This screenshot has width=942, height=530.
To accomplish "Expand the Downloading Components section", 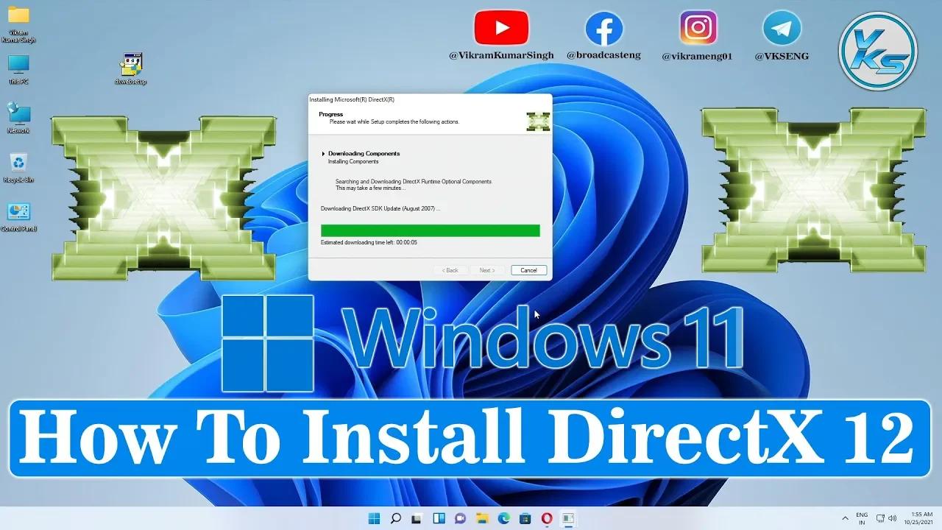I will point(323,153).
